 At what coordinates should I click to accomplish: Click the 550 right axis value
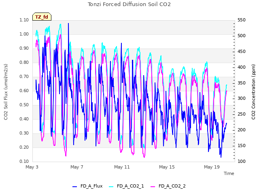tap(242, 20)
